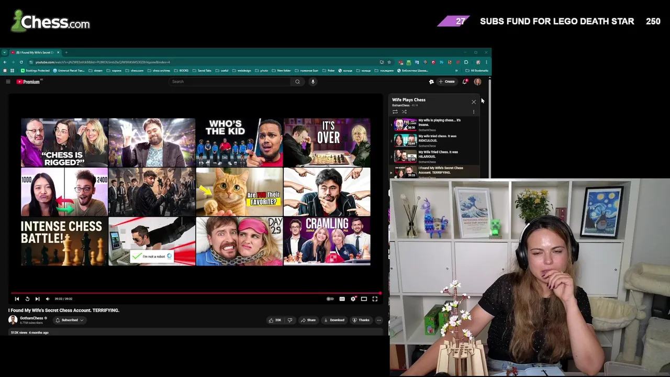Open the YouTube account avatar menu
The image size is (670, 377).
tap(477, 82)
